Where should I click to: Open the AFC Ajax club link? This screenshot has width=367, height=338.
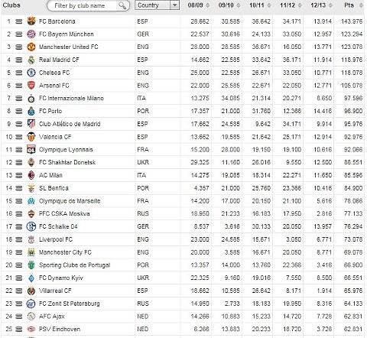pos(52,317)
